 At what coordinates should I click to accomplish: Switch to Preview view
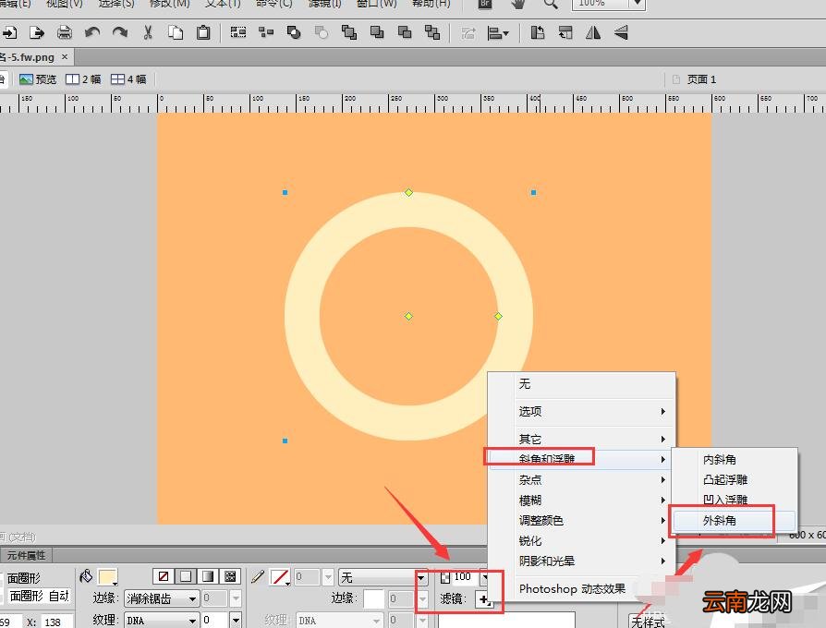38,79
